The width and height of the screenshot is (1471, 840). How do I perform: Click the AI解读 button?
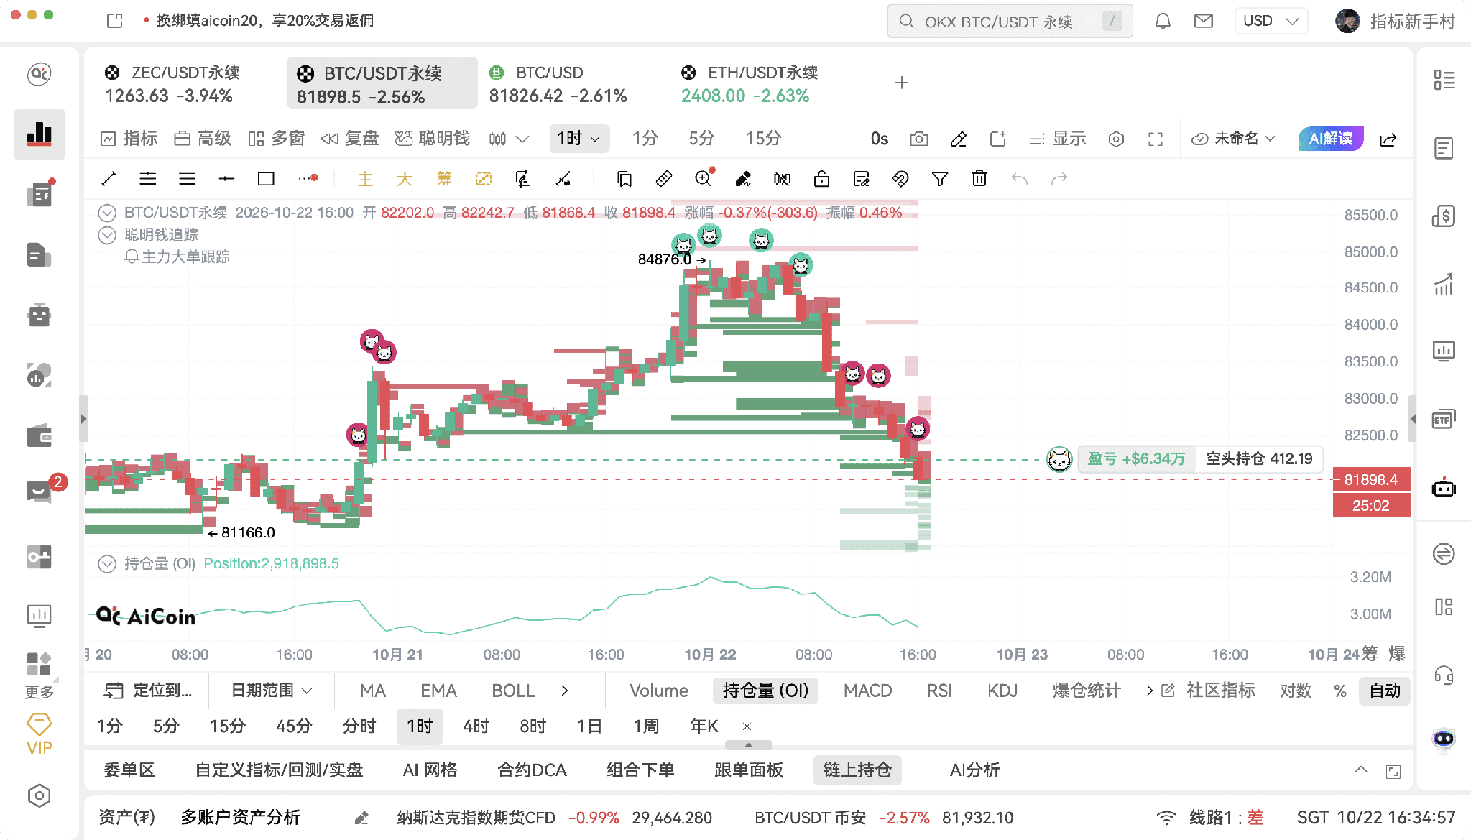pos(1331,139)
